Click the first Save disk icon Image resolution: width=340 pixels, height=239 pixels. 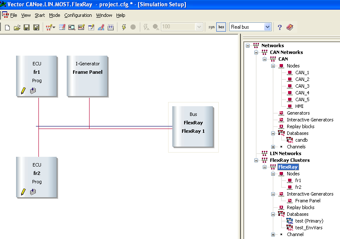click(27, 27)
